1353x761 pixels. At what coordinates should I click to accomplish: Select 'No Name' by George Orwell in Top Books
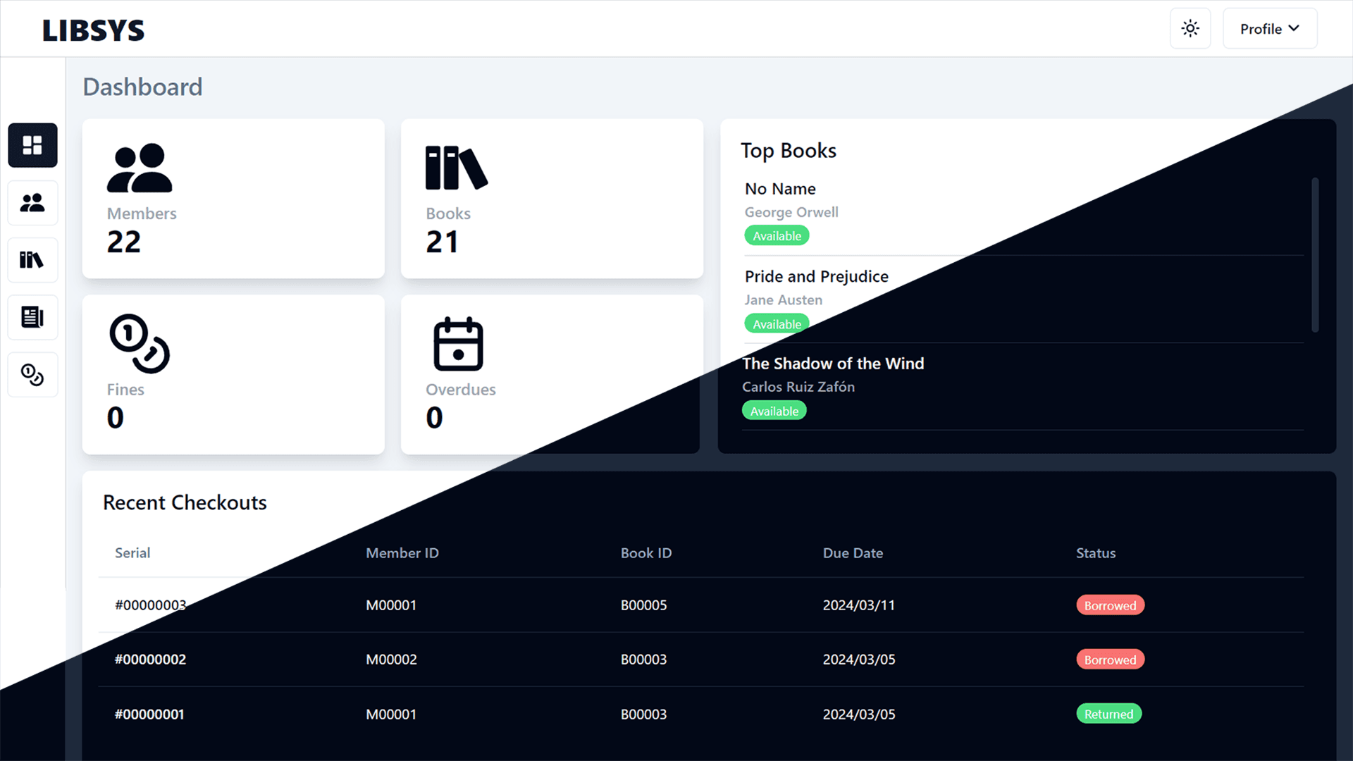coord(780,188)
